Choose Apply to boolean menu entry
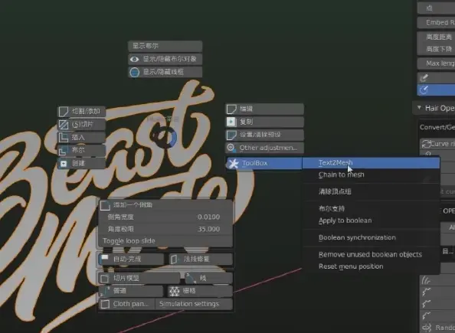 pyautogui.click(x=372, y=220)
